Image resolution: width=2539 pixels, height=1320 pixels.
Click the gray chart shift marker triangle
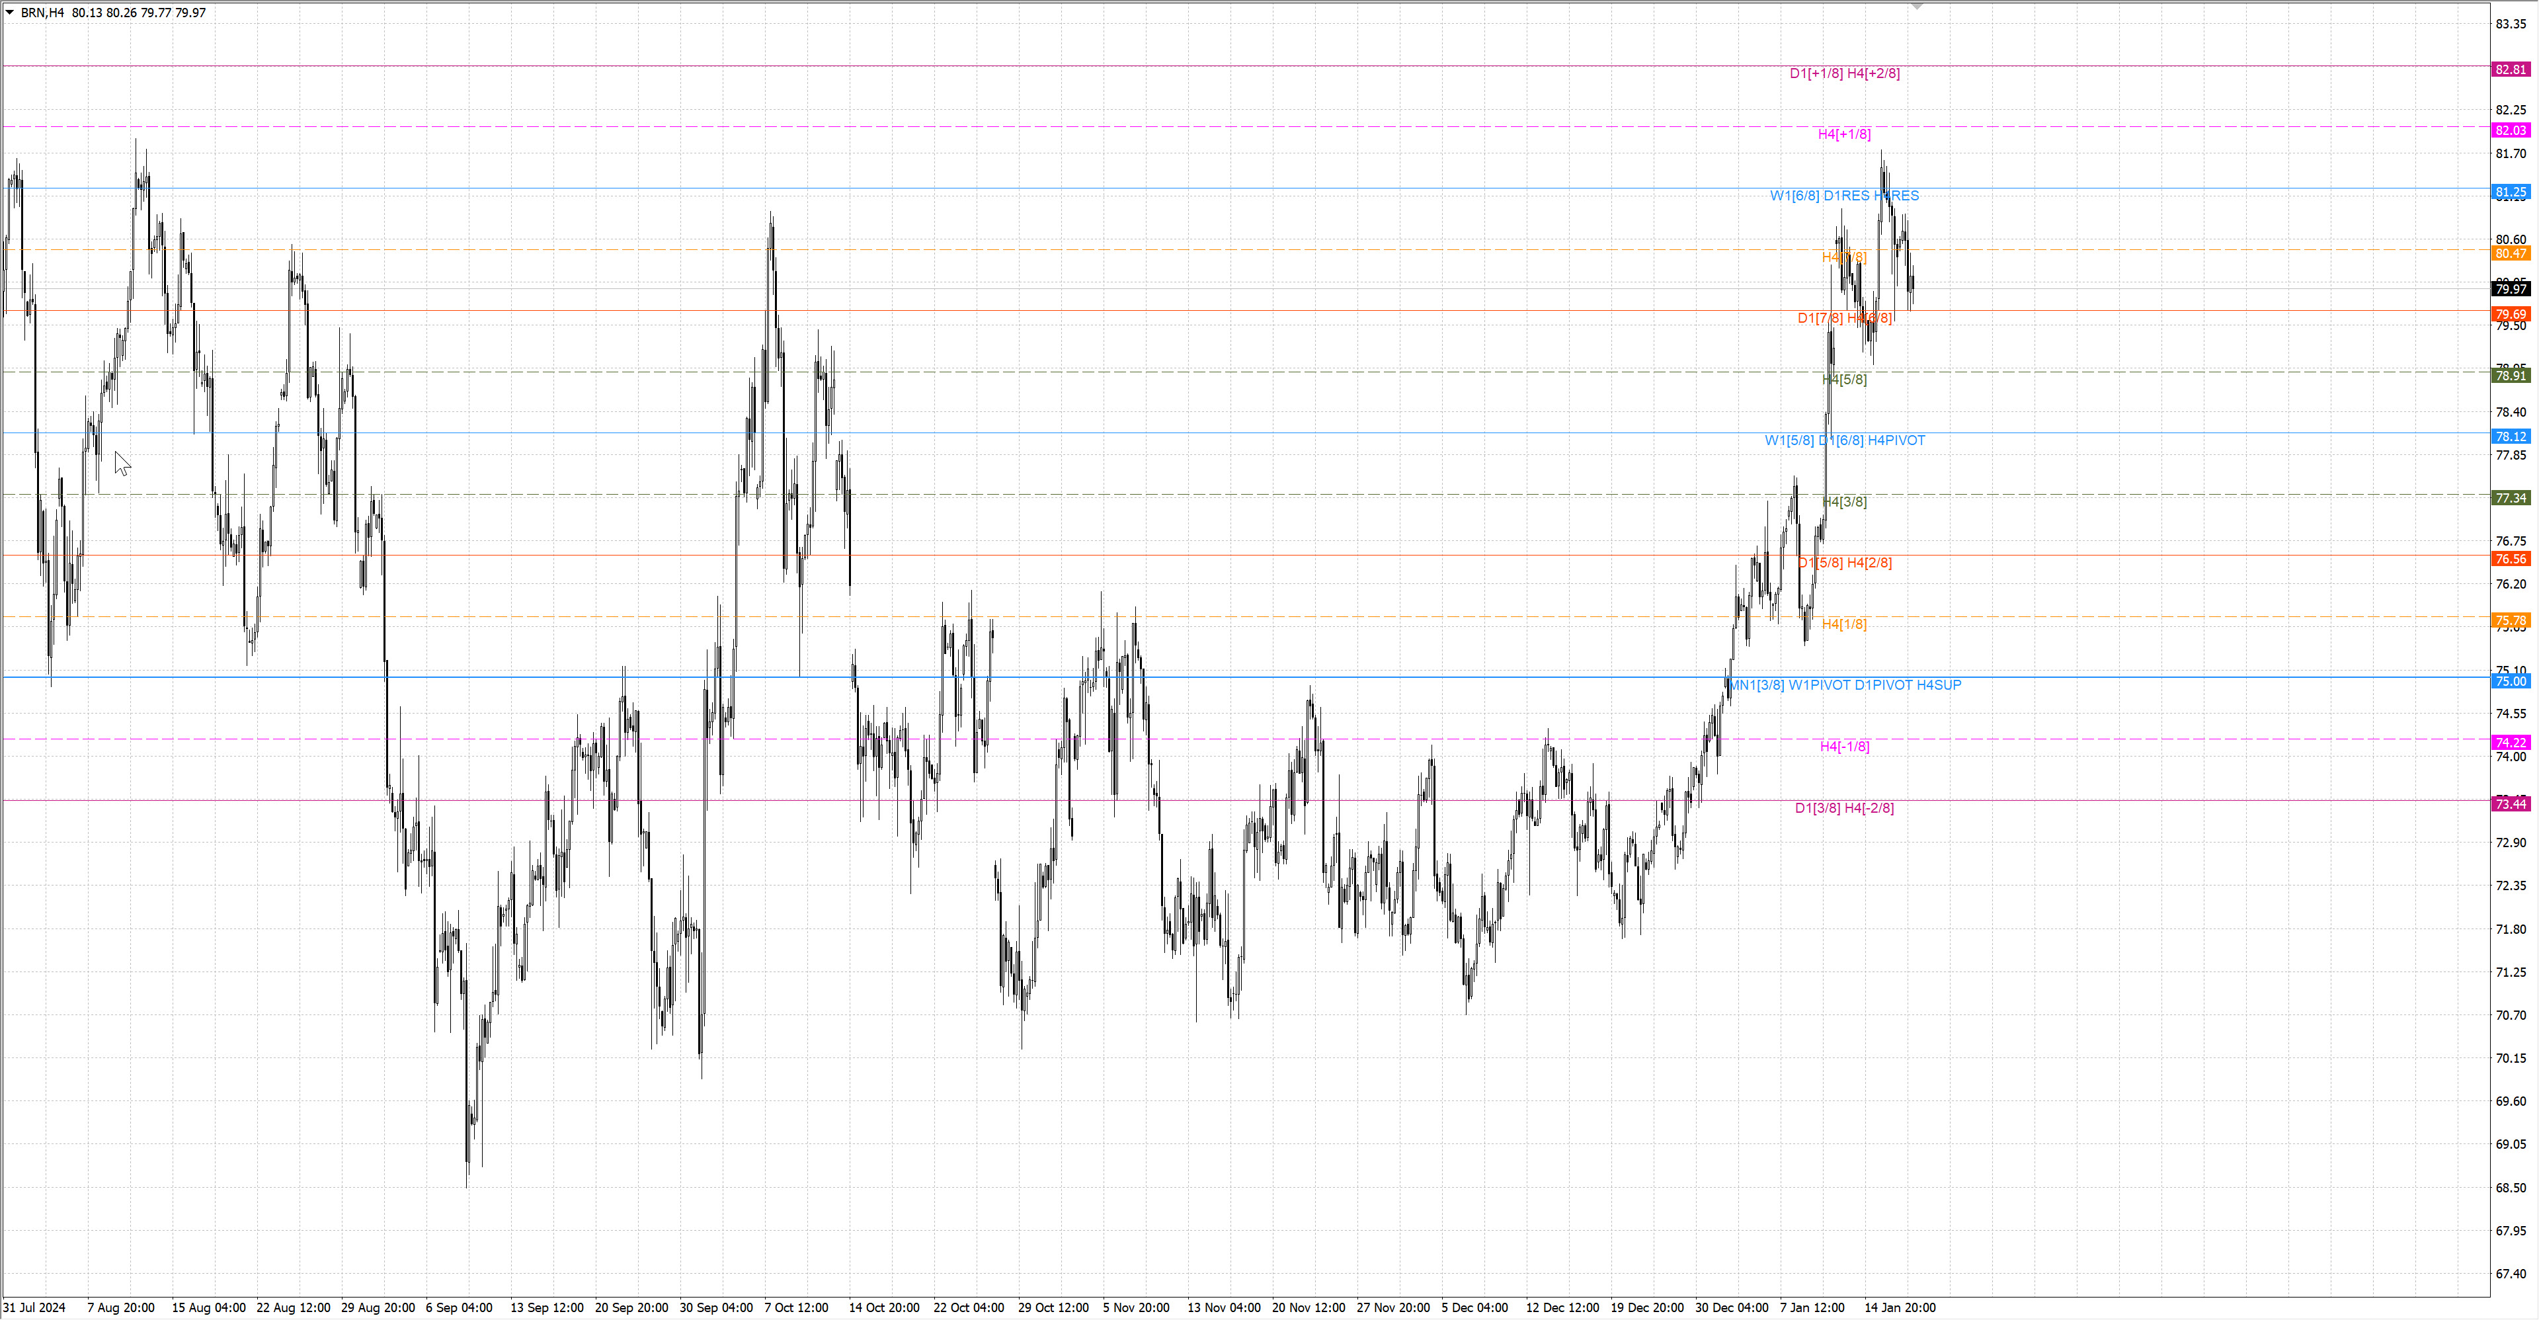[1916, 7]
